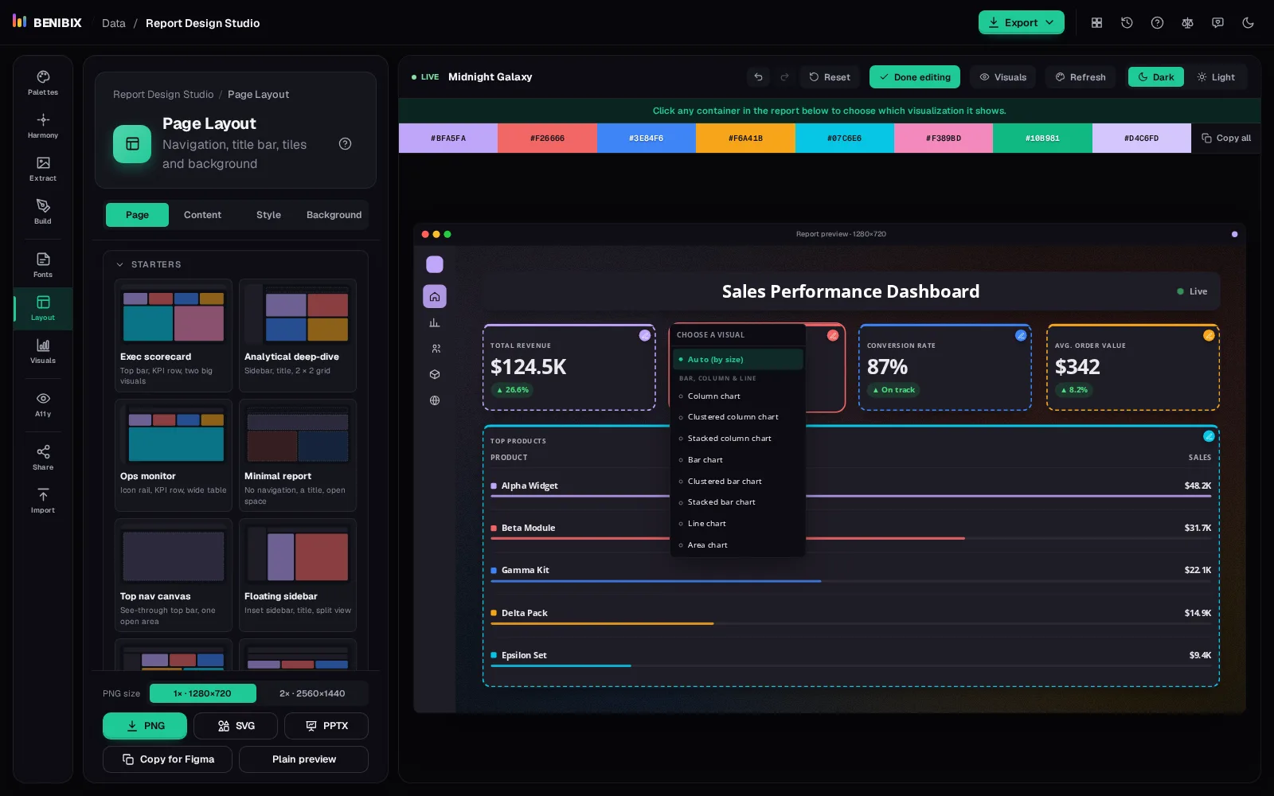Screen dimensions: 1274x796
Task: Open visual picker on Avg. Order Value card
Action: 1209,335
